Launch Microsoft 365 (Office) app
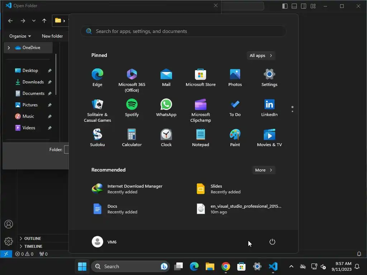 tap(132, 81)
